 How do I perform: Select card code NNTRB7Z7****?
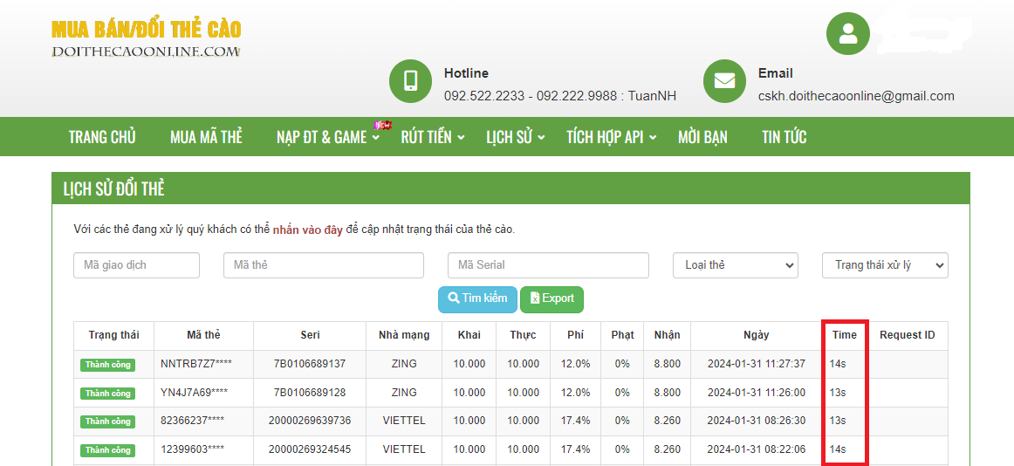click(196, 364)
